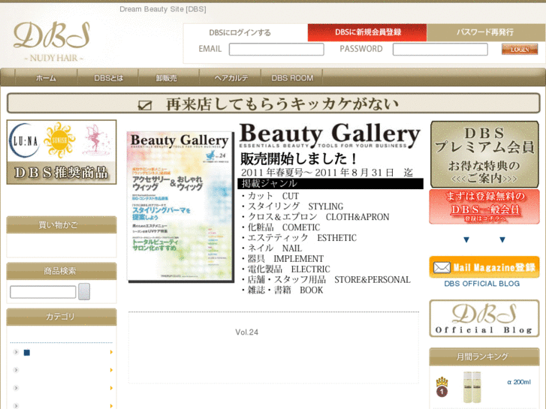
Task: Click the 化粧品 COMETIC list entry
Action: [x=281, y=227]
